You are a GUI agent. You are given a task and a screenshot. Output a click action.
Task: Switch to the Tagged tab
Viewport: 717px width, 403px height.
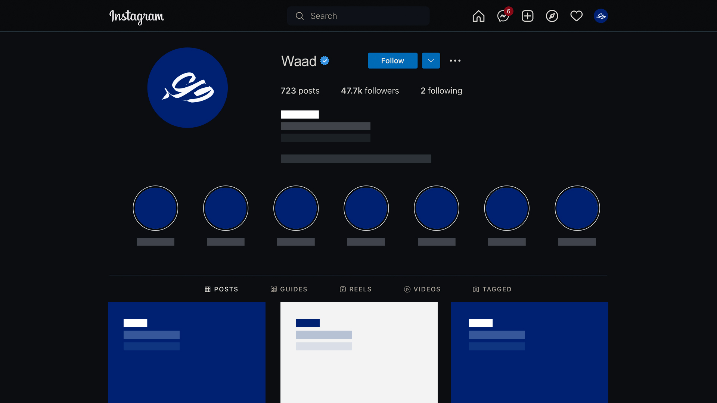(x=492, y=289)
